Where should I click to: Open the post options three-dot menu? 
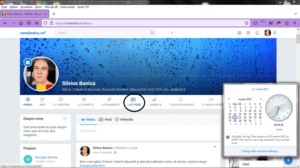pyautogui.click(x=215, y=147)
